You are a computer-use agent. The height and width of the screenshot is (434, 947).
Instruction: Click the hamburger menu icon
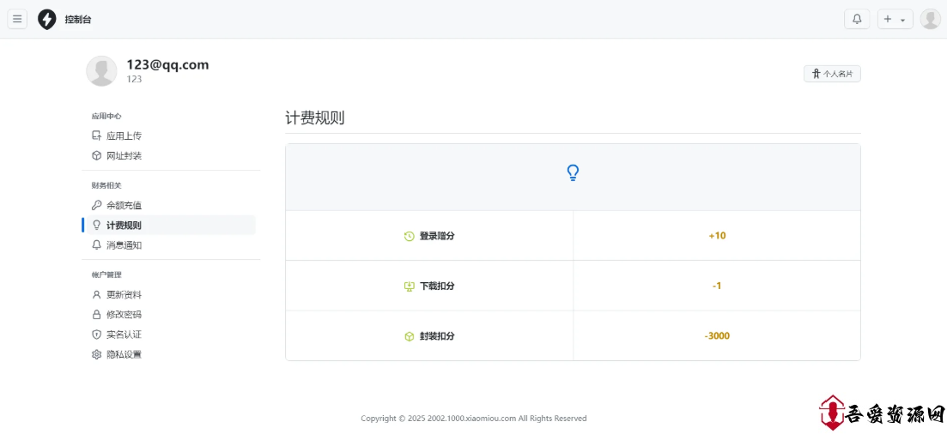tap(17, 19)
